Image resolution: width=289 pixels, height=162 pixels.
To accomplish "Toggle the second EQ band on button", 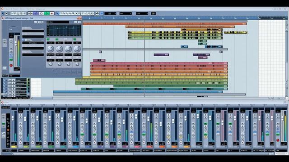I will pyautogui.click(x=57, y=39).
